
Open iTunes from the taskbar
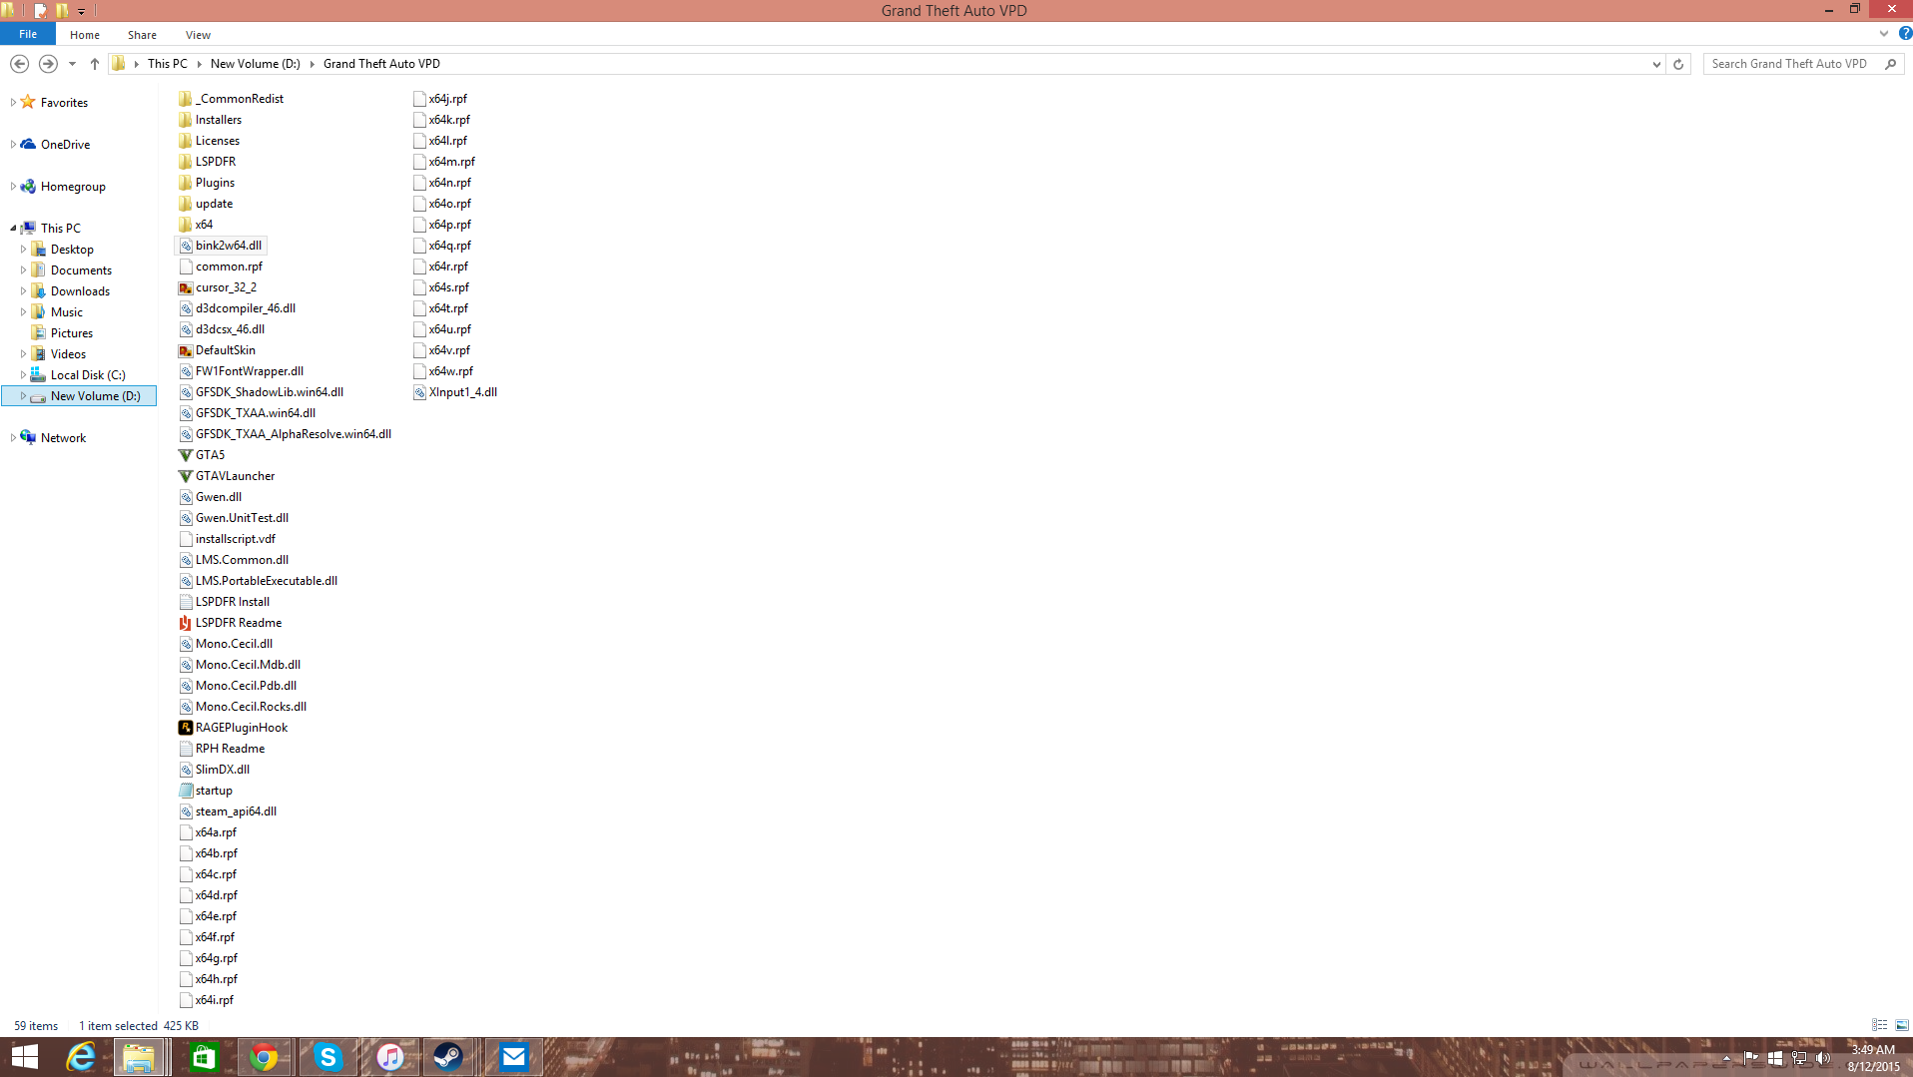(390, 1057)
